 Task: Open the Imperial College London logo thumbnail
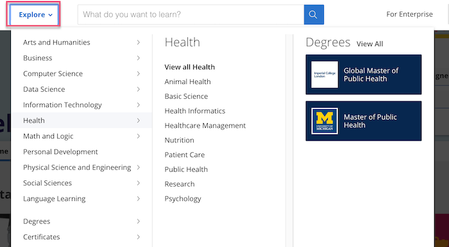[325, 74]
